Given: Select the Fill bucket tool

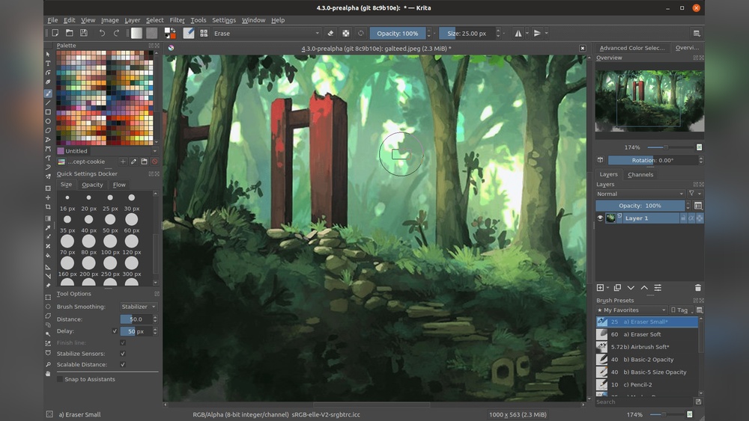Looking at the screenshot, I should 48,256.
